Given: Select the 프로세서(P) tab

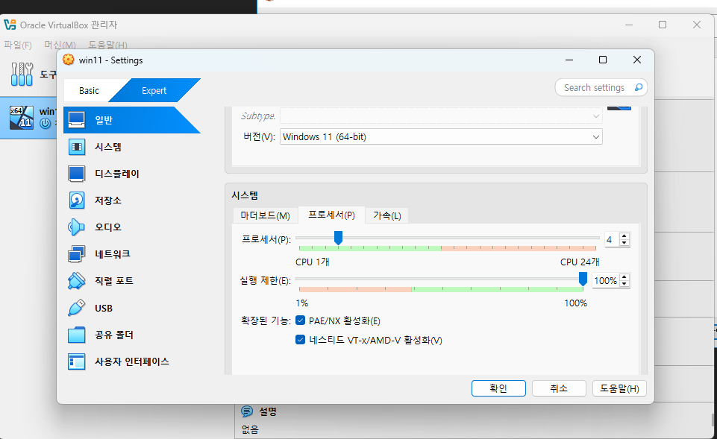Looking at the screenshot, I should pos(331,215).
